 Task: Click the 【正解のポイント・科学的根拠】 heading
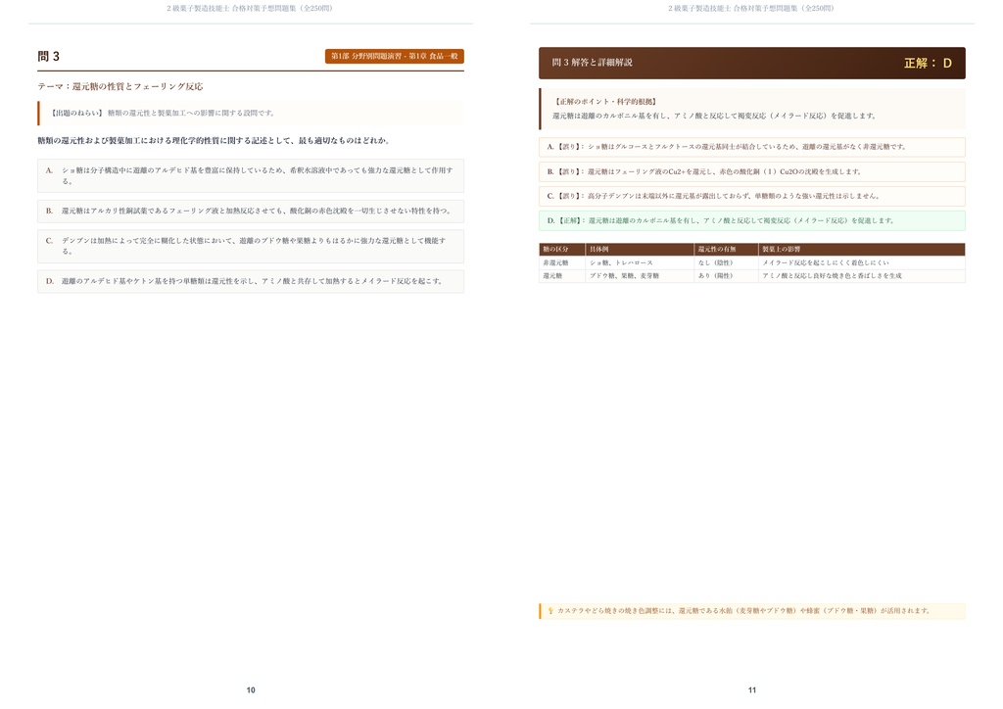605,102
